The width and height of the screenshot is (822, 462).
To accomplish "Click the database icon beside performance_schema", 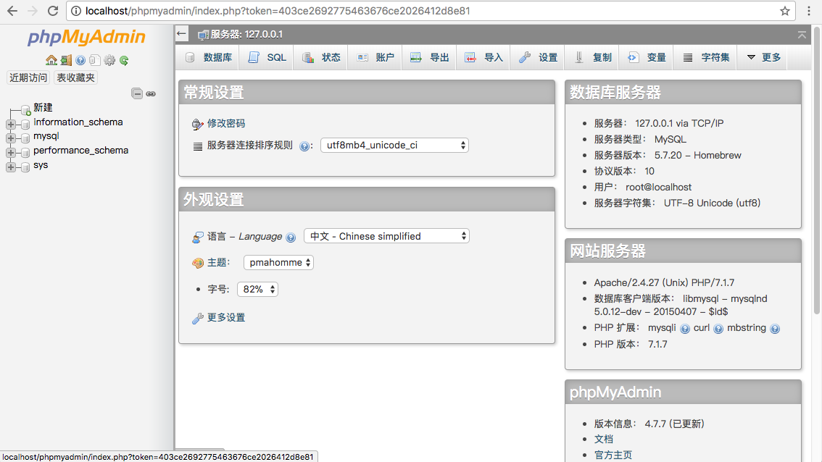I will (x=25, y=152).
